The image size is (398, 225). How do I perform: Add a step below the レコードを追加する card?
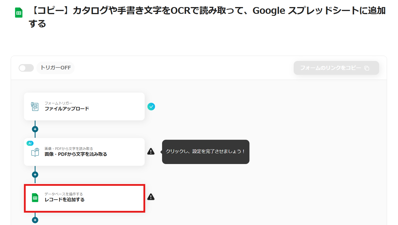35,220
